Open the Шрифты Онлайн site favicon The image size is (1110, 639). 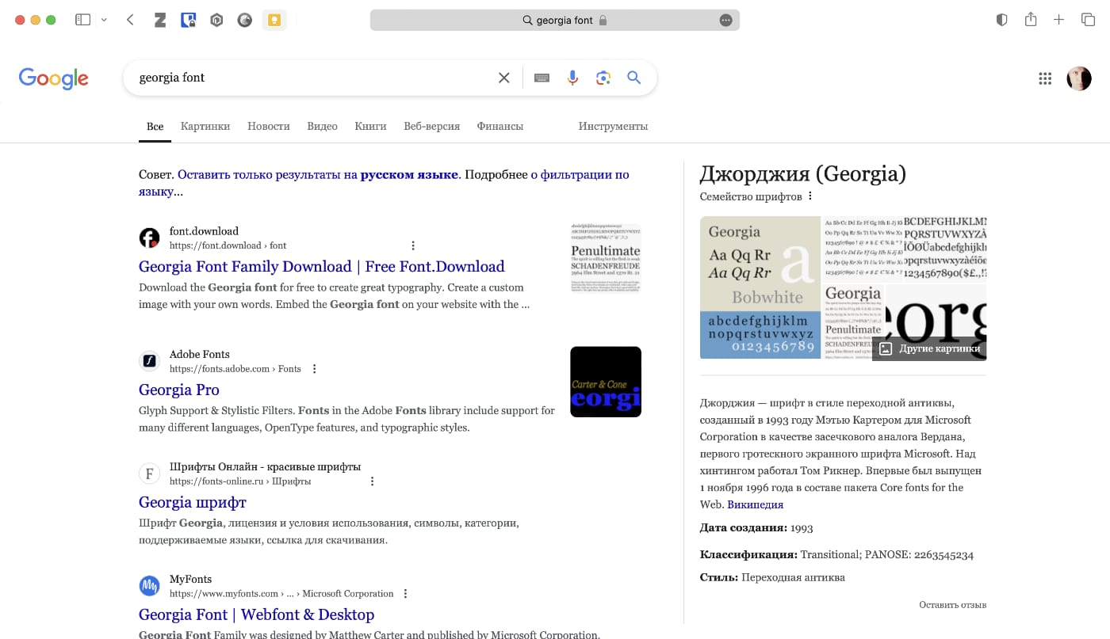[149, 474]
